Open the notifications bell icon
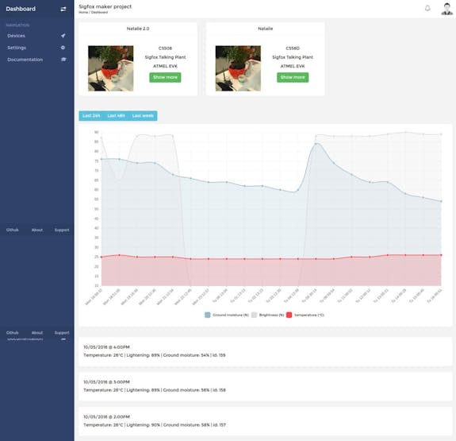456x441 pixels. 427,8
